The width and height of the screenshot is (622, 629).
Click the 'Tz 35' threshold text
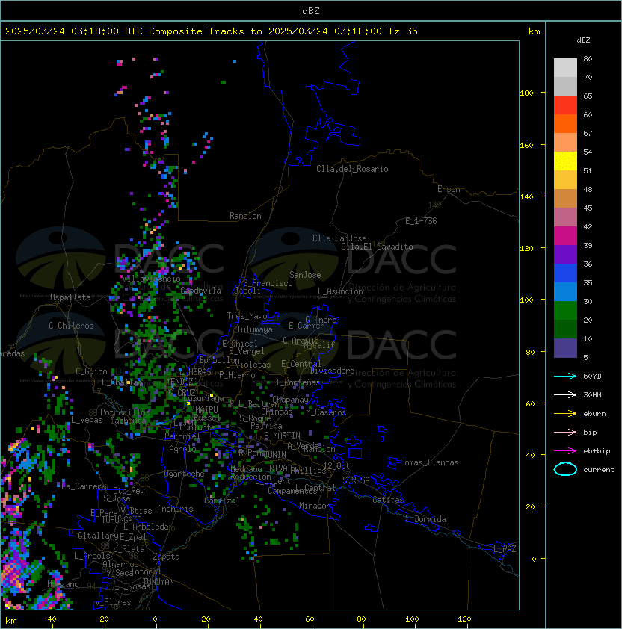[403, 31]
